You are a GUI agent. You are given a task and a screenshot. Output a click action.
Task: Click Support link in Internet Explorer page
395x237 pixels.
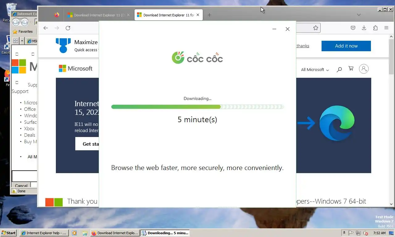(20, 91)
